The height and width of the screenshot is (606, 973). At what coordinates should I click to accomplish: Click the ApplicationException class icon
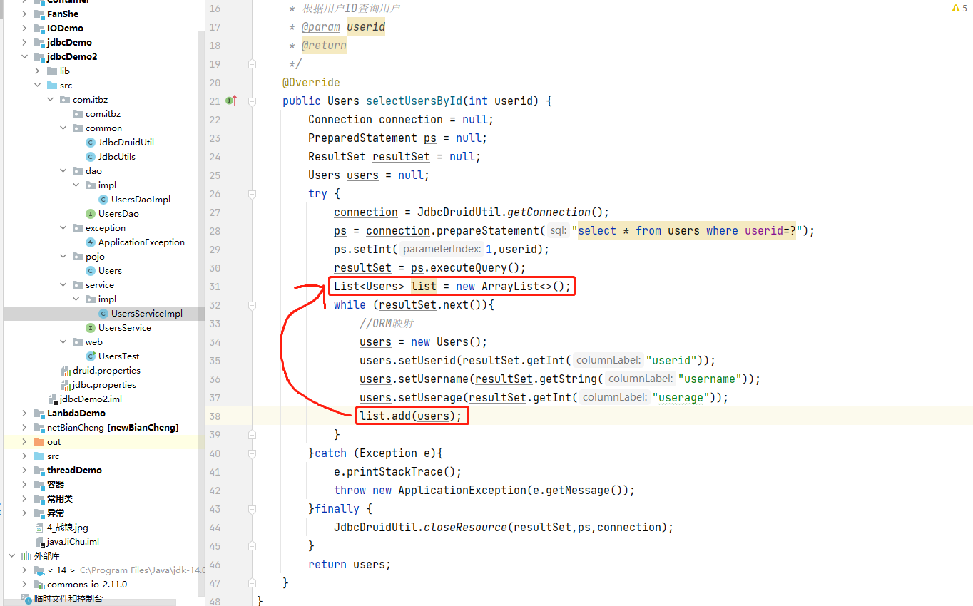click(x=91, y=242)
